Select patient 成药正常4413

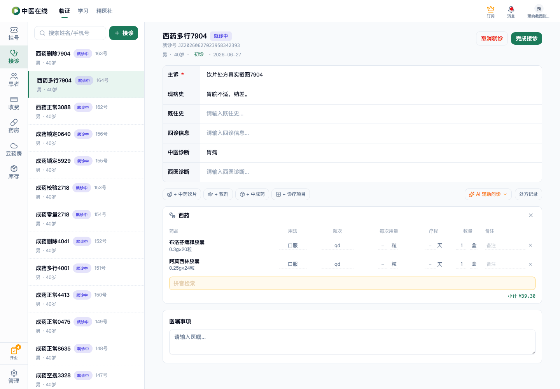pyautogui.click(x=86, y=299)
